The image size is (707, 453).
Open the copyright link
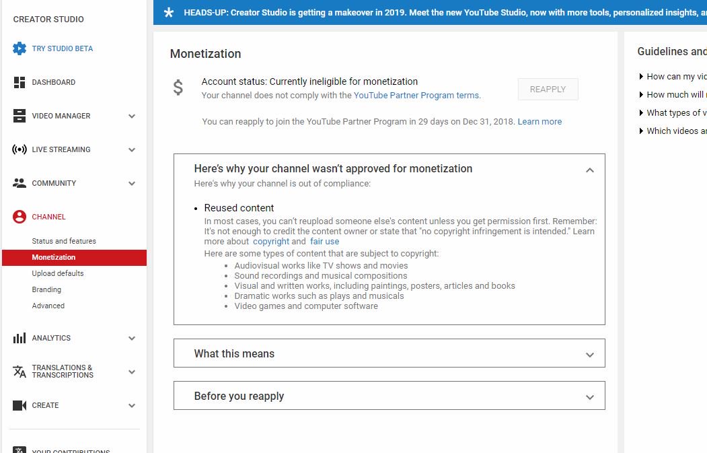[271, 242]
